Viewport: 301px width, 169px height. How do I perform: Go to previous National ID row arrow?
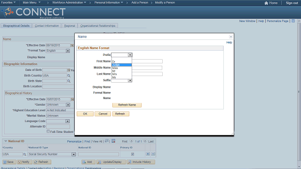click(131, 141)
